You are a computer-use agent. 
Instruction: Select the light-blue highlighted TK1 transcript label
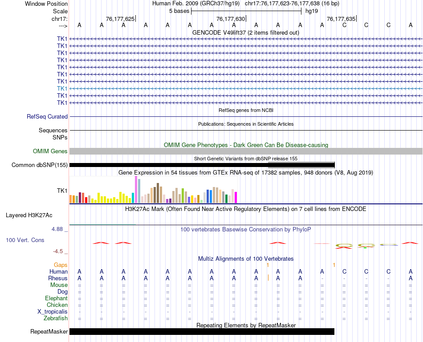[62, 88]
